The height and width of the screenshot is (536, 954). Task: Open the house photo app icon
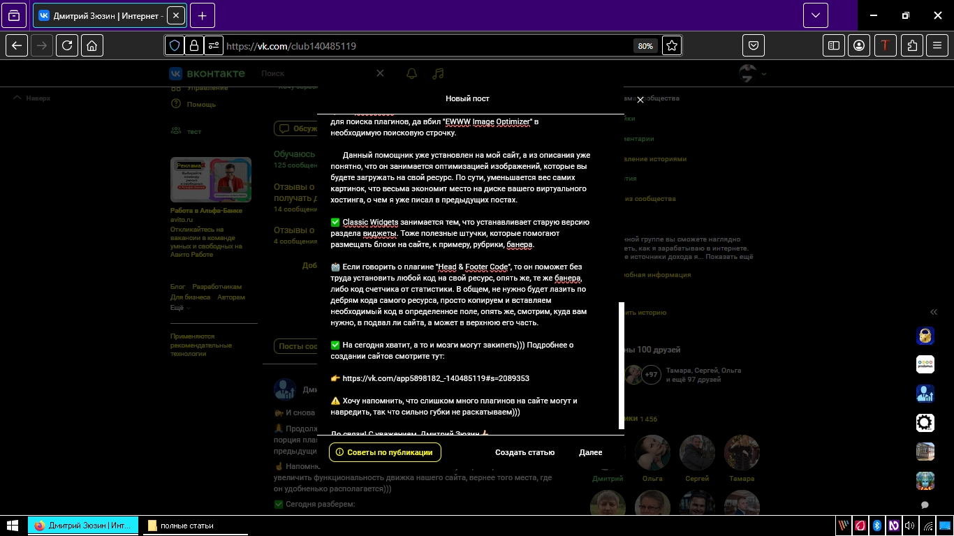(925, 452)
